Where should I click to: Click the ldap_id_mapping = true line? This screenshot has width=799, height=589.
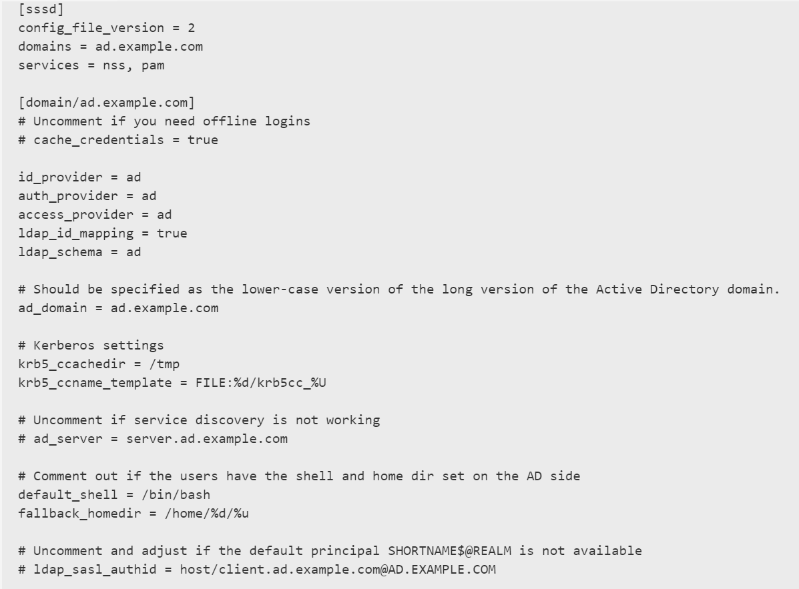[x=102, y=233]
